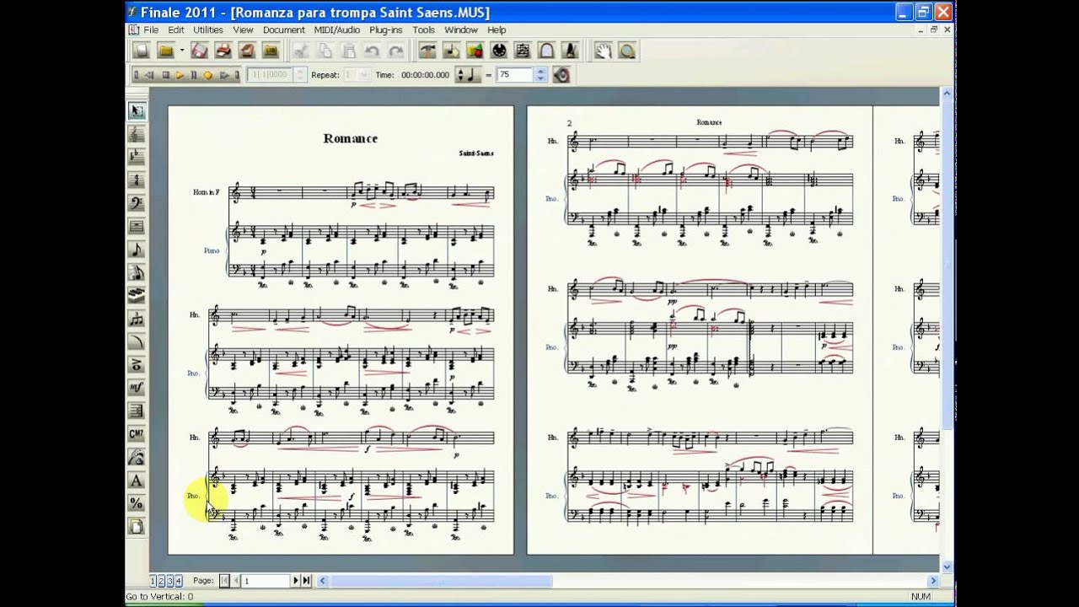Open the File menu
Viewport: 1079px width, 607px height.
click(151, 30)
